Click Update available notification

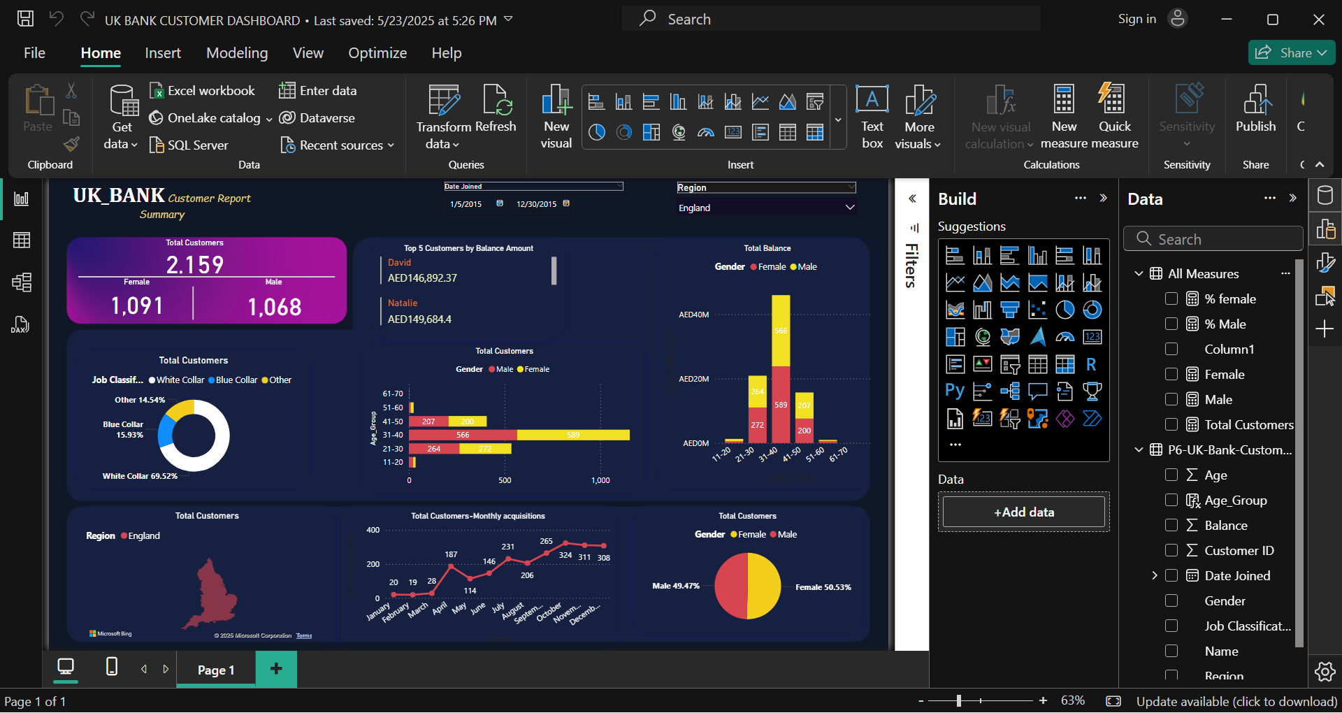point(1236,701)
